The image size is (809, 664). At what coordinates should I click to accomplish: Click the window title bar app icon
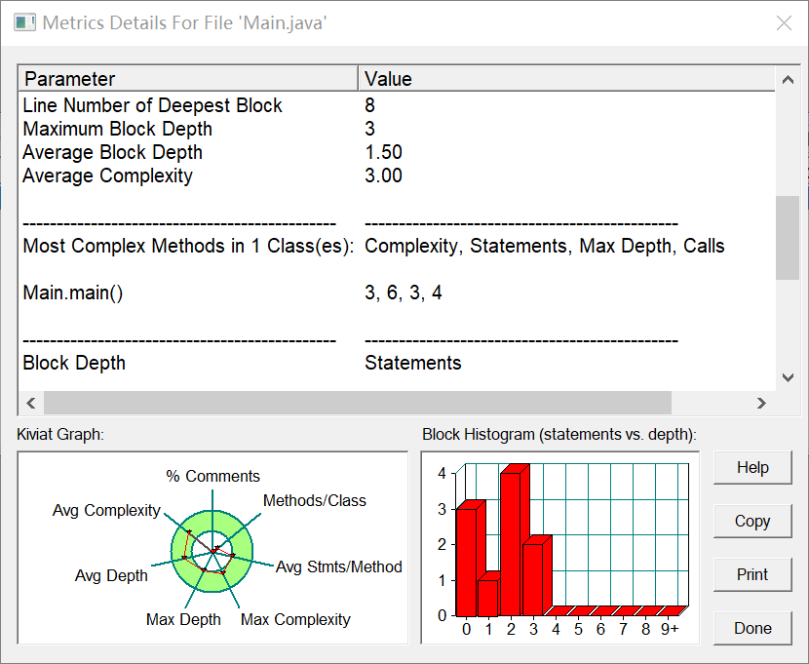click(24, 22)
